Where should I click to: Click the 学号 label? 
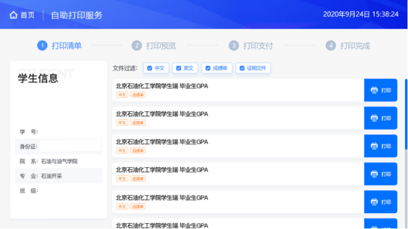29,132
